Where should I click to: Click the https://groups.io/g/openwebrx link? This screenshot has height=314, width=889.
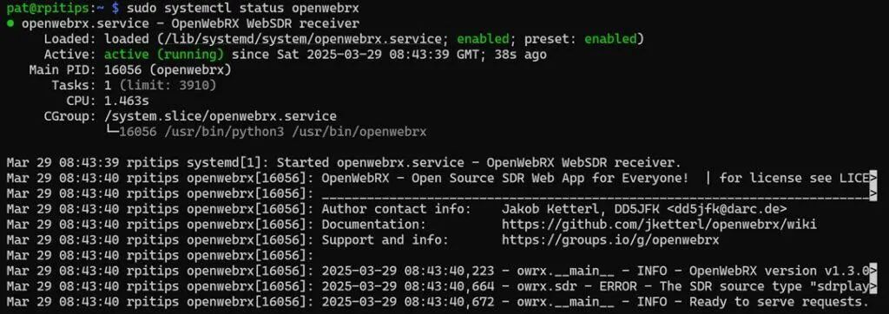[x=610, y=239]
